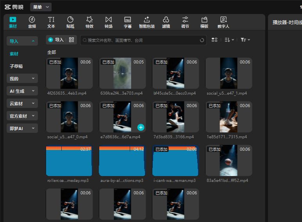This screenshot has width=302, height=222.
Task: Click the QR code import icon
Action: pos(71,40)
